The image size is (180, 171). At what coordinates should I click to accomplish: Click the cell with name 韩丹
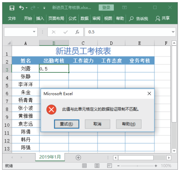coord(26,140)
